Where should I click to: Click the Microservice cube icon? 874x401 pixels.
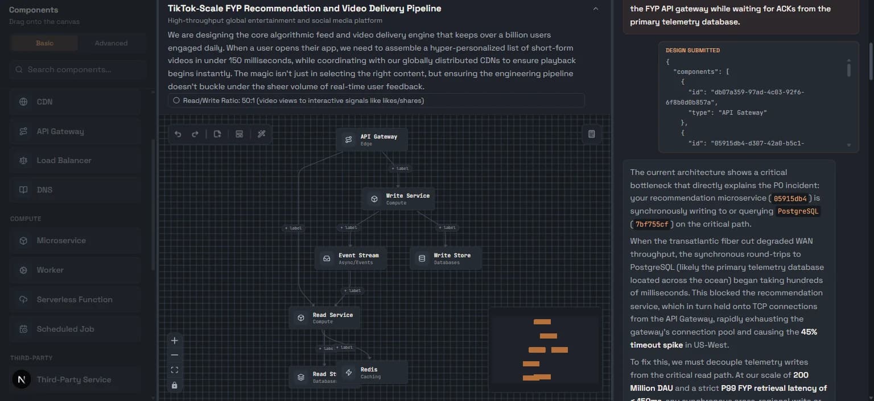(x=23, y=240)
